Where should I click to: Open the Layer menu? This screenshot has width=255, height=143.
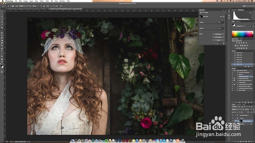pyautogui.click(x=31, y=1)
